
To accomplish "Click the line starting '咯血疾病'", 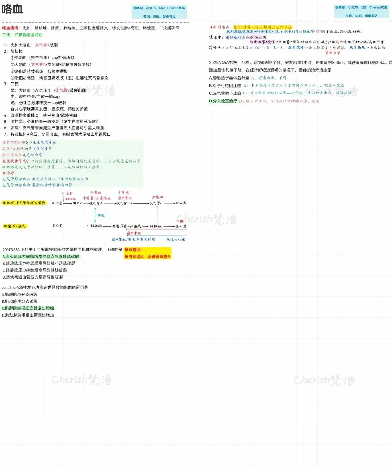I will (91, 28).
